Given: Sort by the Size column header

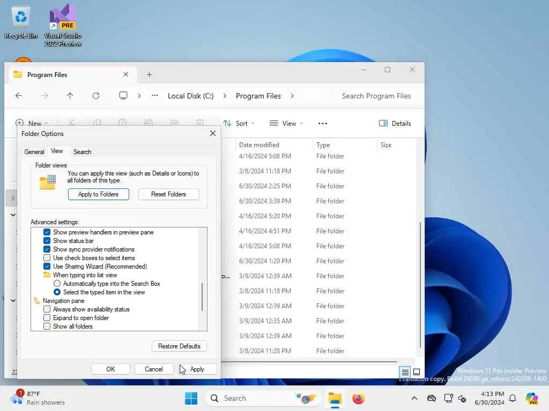Looking at the screenshot, I should click(386, 144).
